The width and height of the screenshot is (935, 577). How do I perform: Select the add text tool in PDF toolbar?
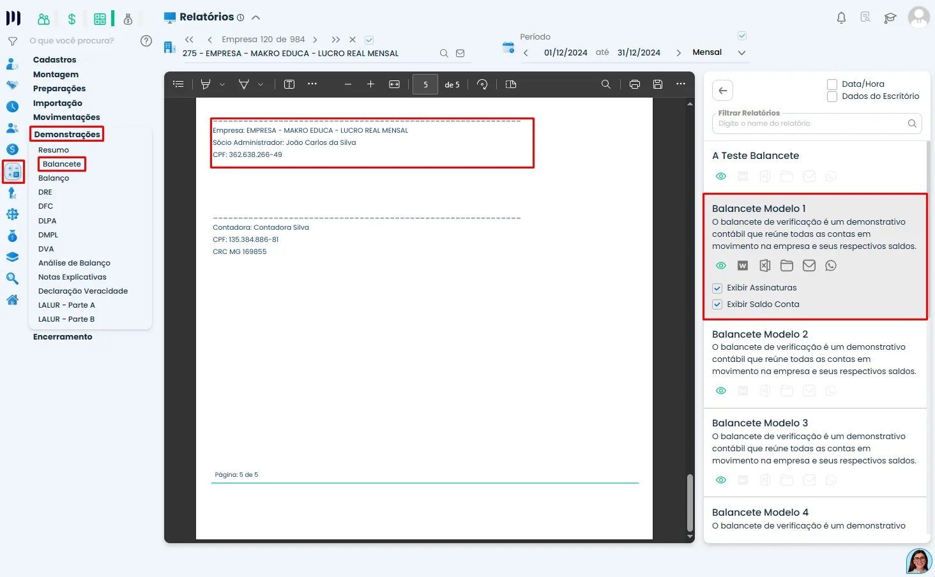(289, 84)
